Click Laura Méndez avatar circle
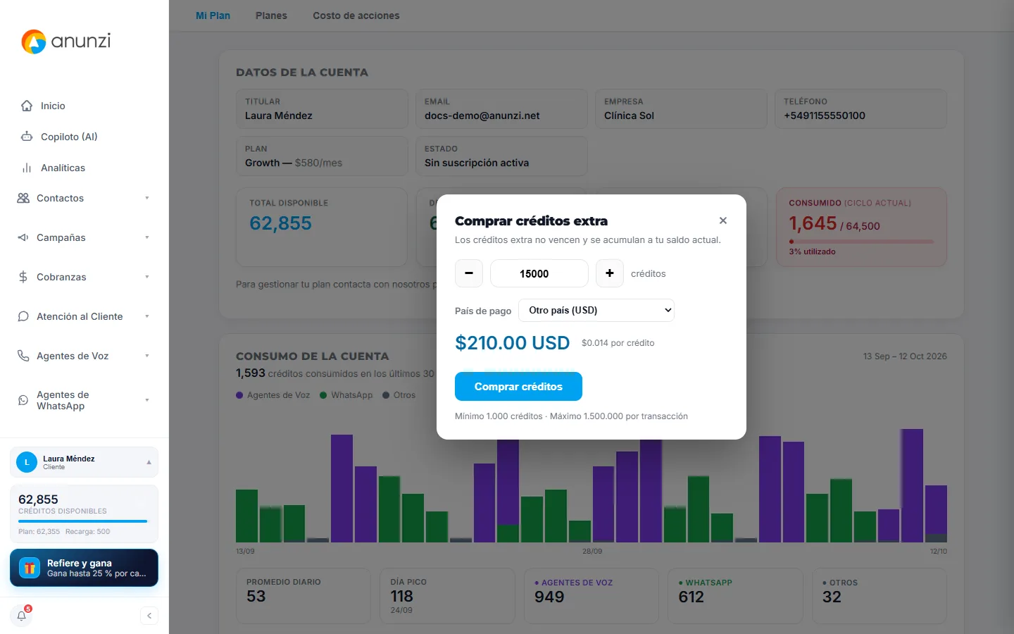Image resolution: width=1014 pixels, height=634 pixels. [x=27, y=462]
